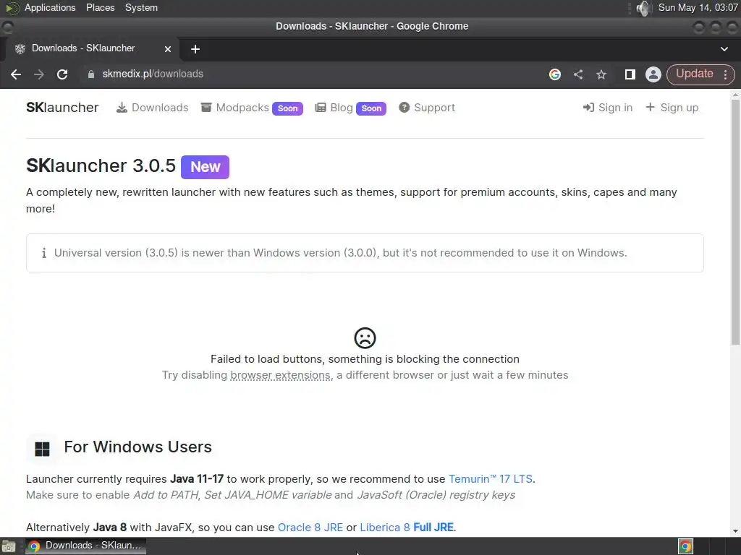741x555 pixels.
Task: Click the Update button in Chrome
Action: tap(694, 74)
